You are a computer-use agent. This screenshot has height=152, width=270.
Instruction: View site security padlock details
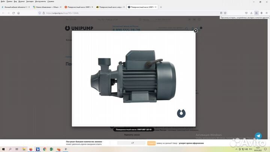[x=43, y=13]
